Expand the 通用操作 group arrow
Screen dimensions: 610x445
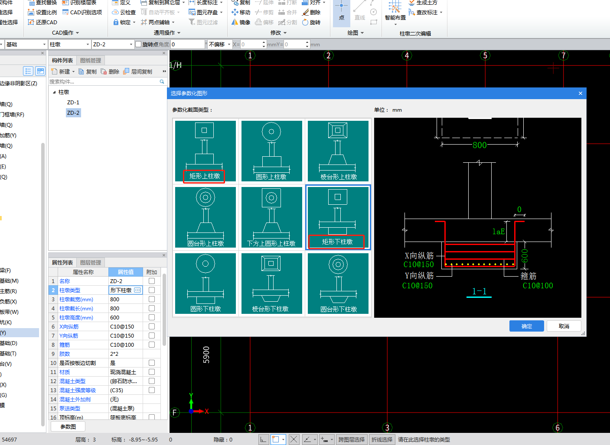pyautogui.click(x=179, y=33)
